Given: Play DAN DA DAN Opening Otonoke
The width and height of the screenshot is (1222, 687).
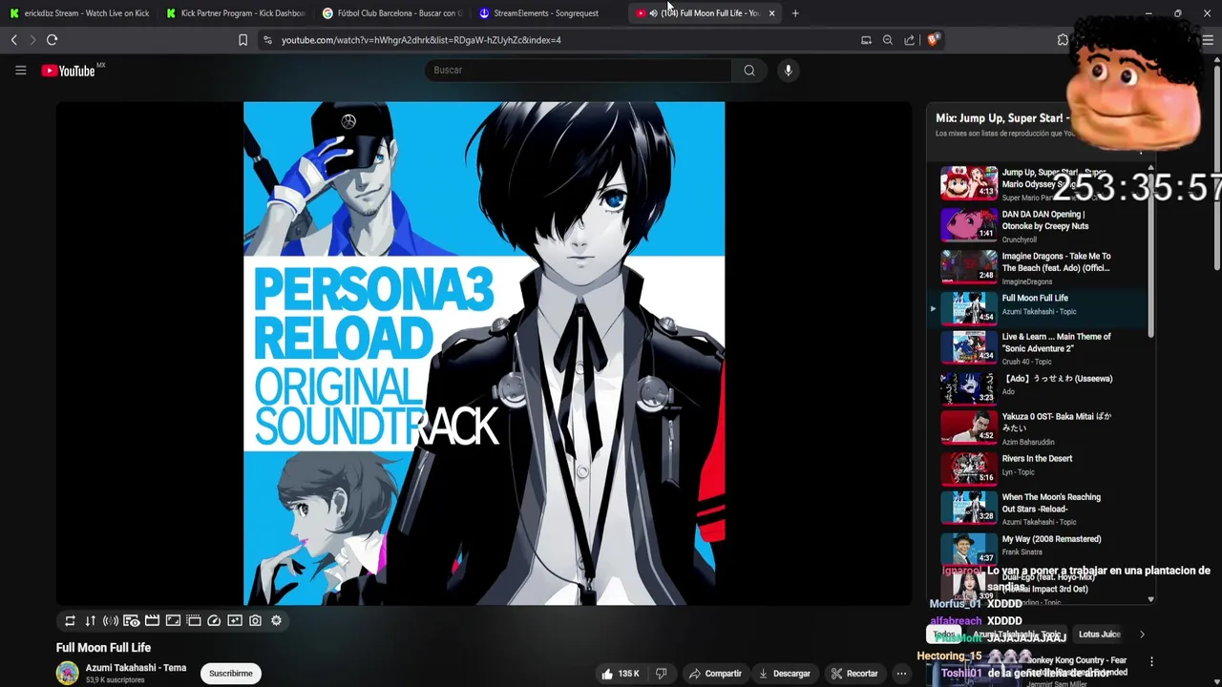Looking at the screenshot, I should pyautogui.click(x=1036, y=225).
